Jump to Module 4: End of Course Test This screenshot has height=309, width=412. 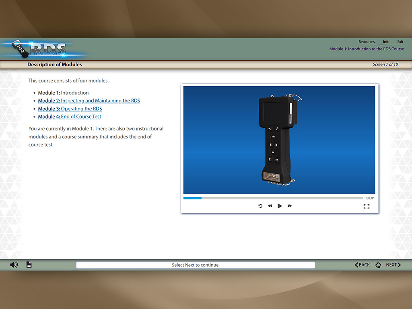point(70,117)
